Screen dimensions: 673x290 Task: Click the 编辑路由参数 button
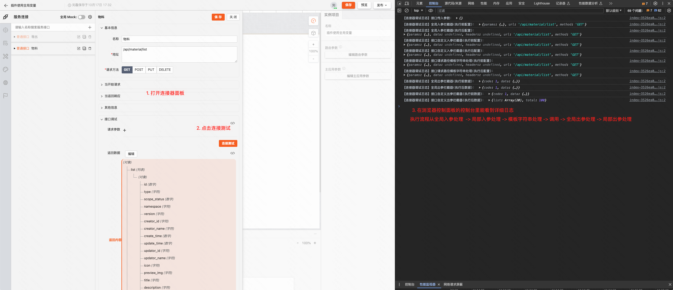tap(358, 55)
